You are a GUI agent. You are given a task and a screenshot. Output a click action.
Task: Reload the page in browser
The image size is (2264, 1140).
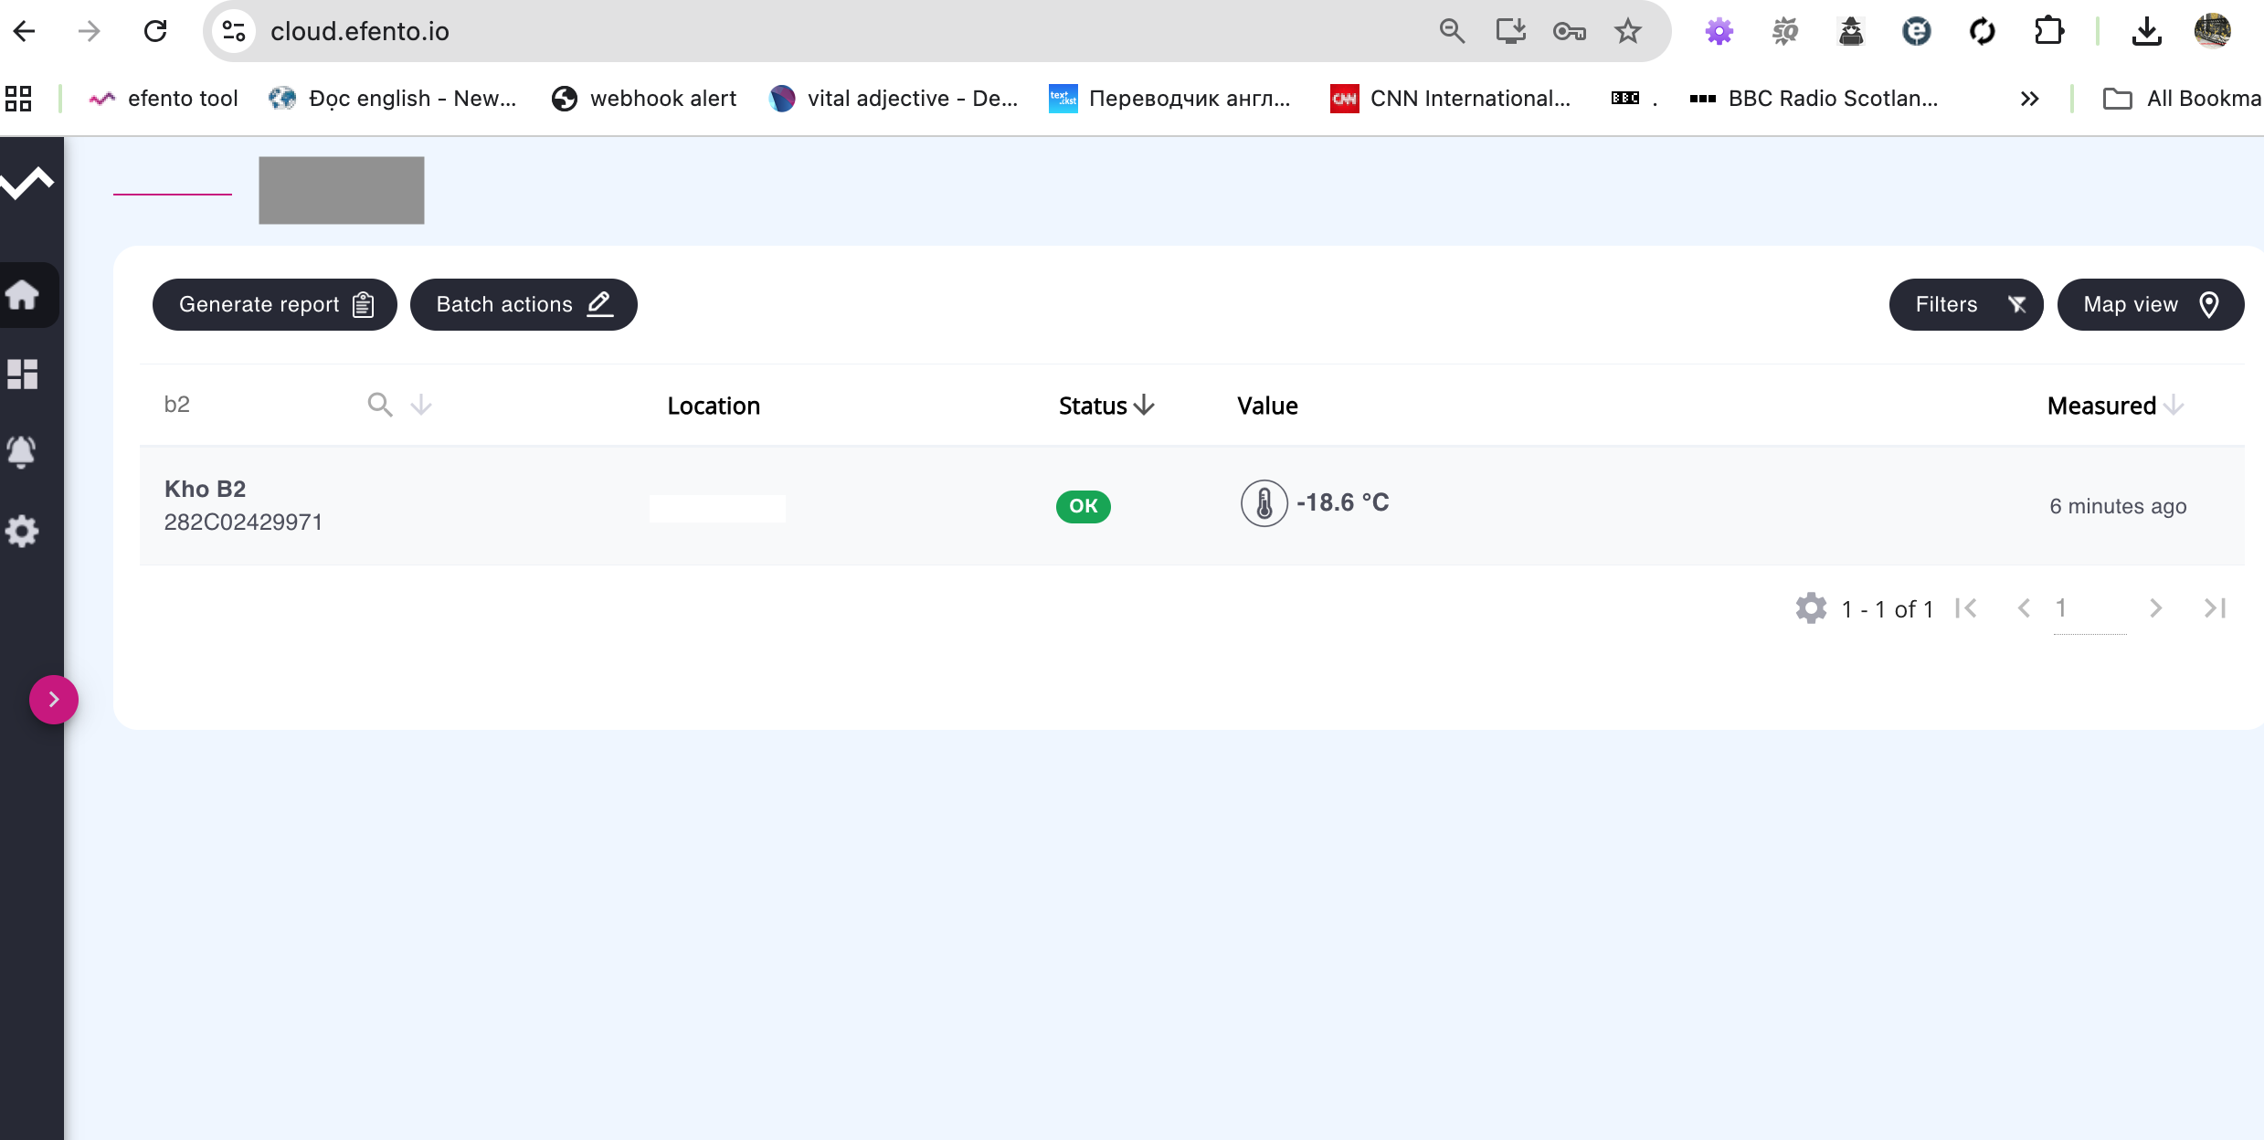155,31
